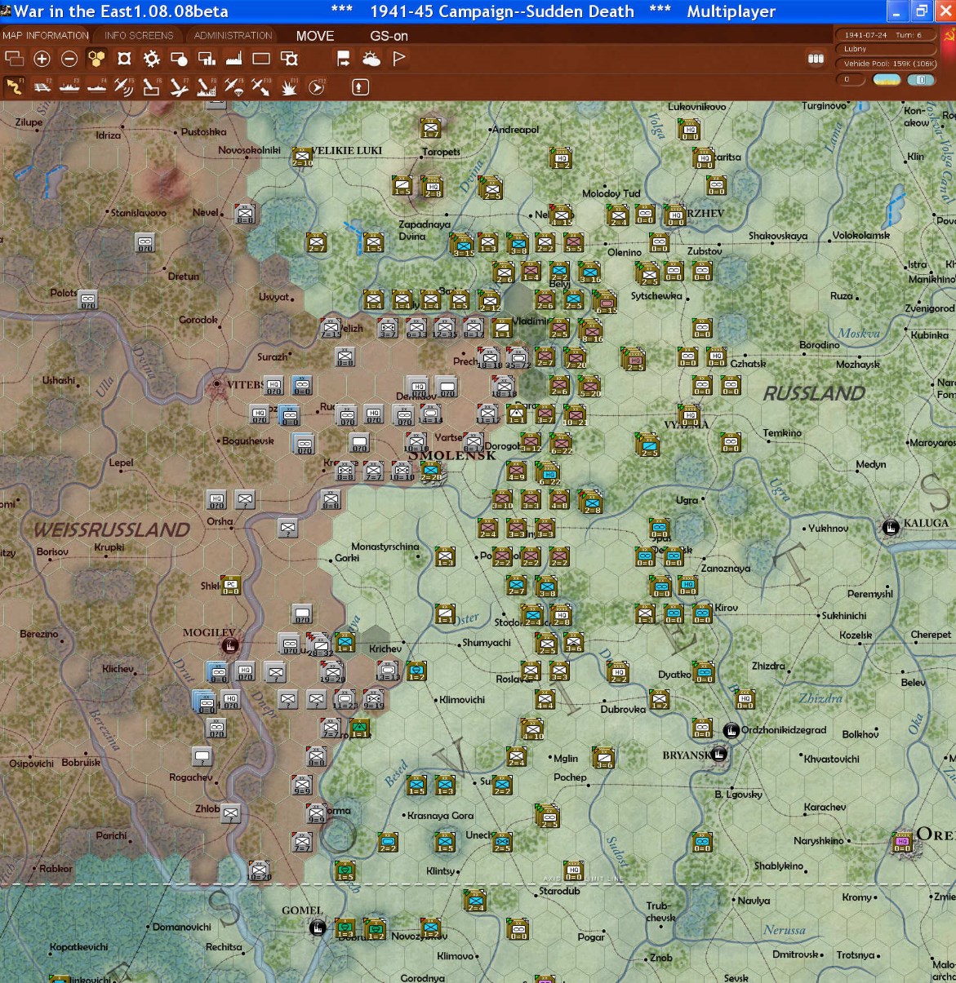This screenshot has height=983, width=956.
Task: Toggle the weather cloud-and-sun icon
Action: (371, 59)
